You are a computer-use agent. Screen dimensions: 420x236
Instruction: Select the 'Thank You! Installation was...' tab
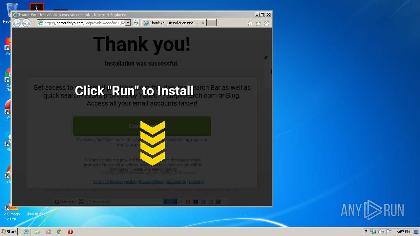tap(174, 23)
